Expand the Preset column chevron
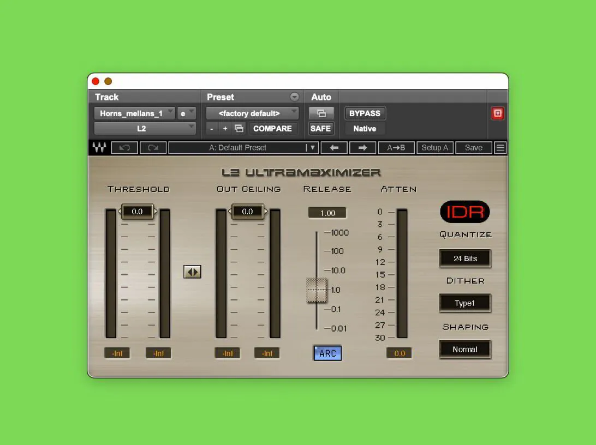Screen dimensions: 596x445 coord(295,97)
